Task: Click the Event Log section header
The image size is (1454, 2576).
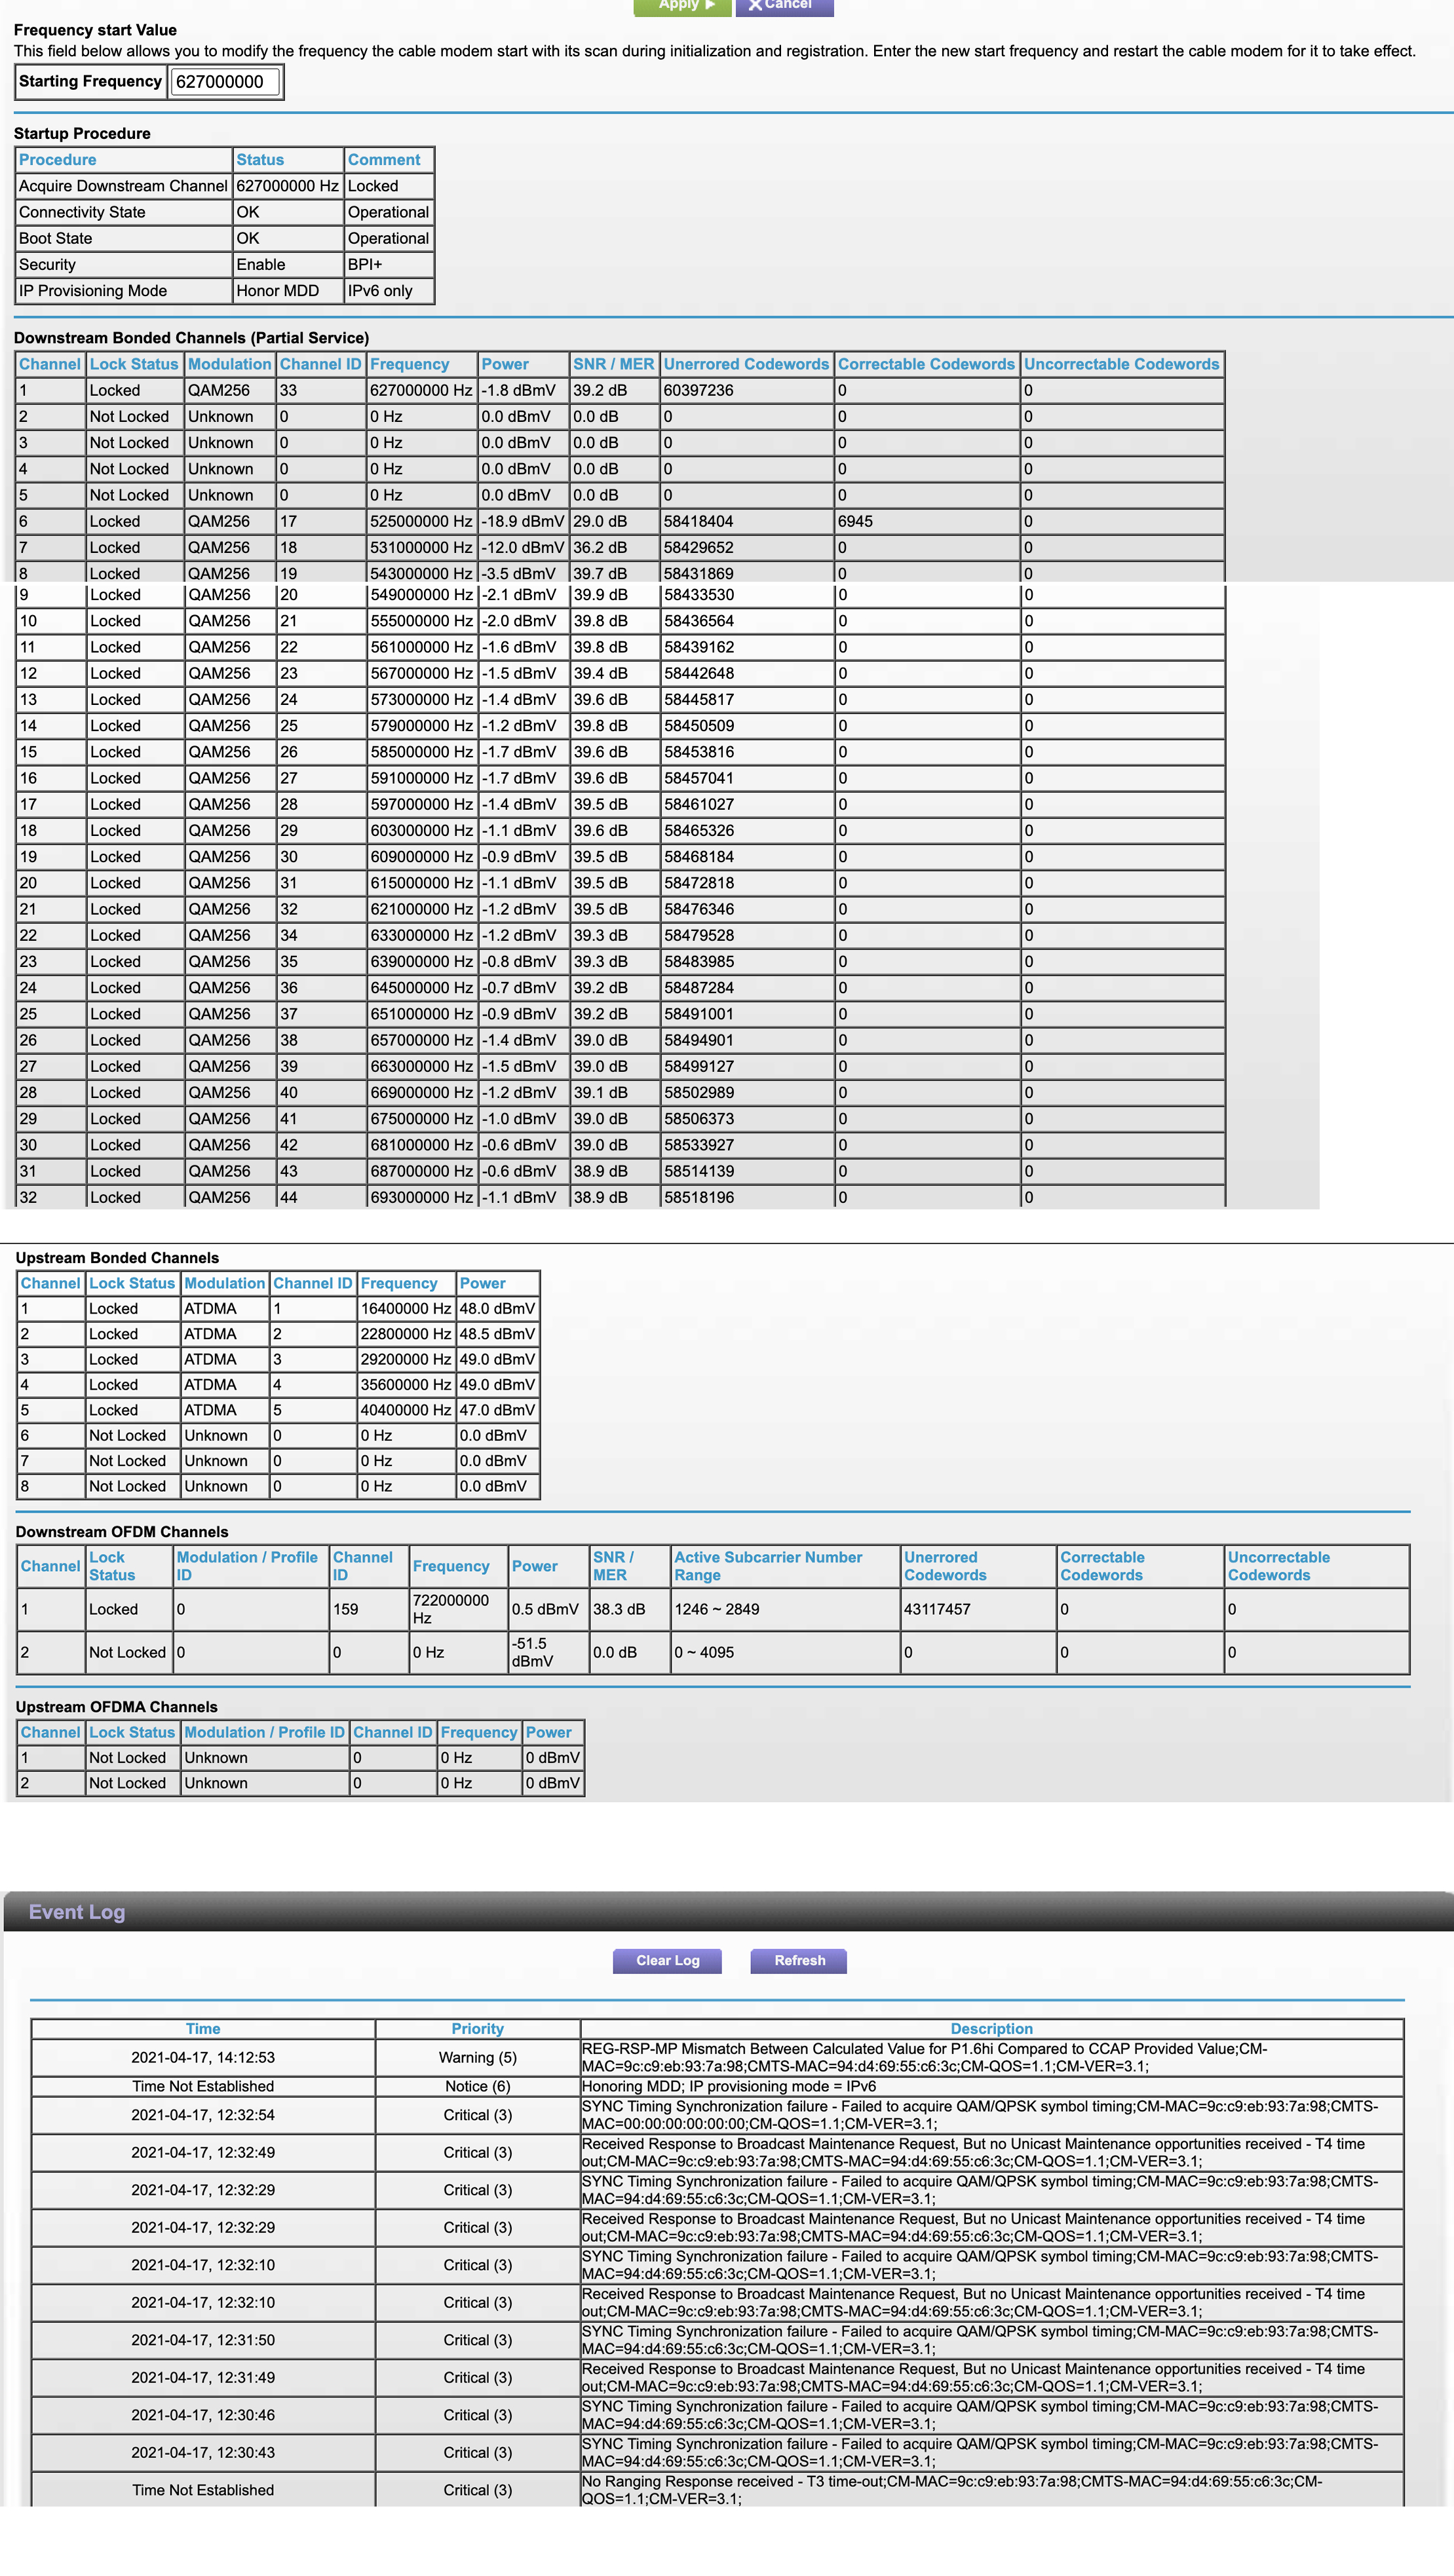Action: coord(77,1912)
